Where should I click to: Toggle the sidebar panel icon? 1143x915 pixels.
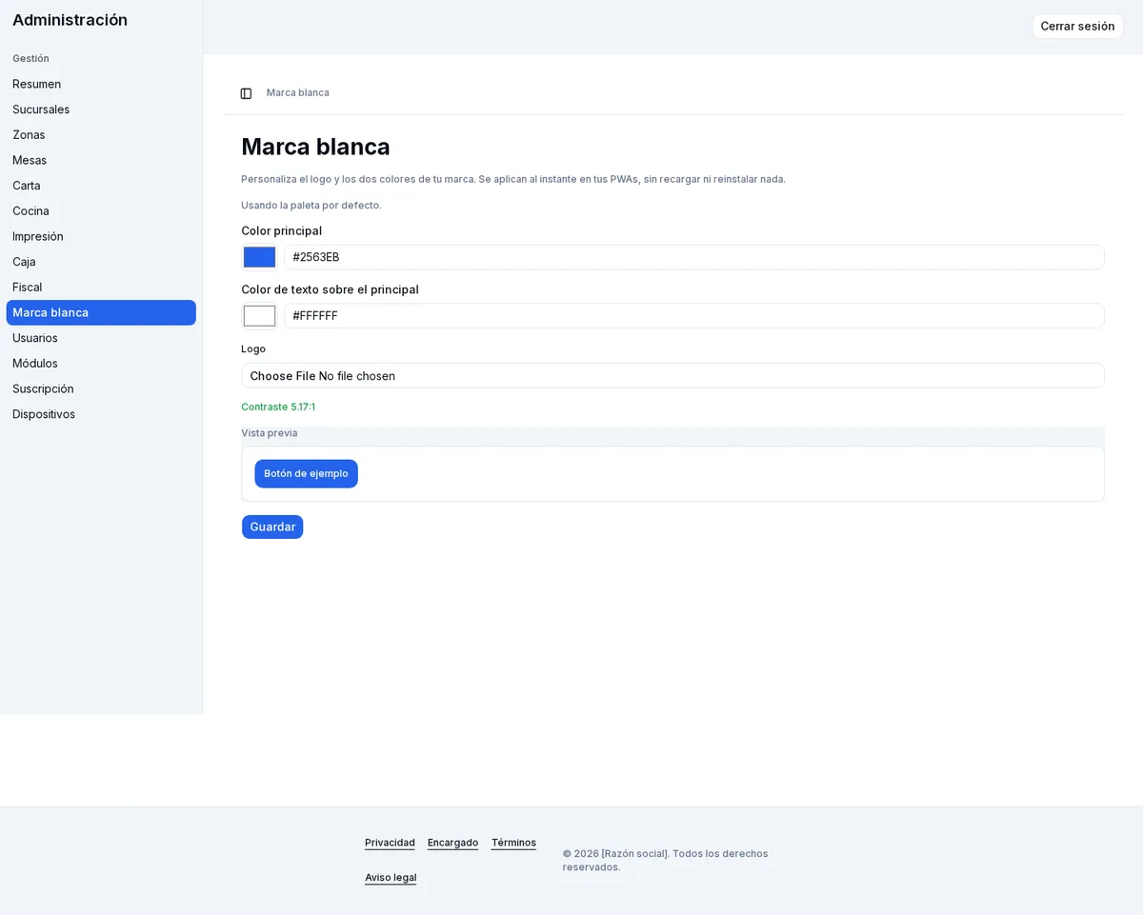point(246,93)
